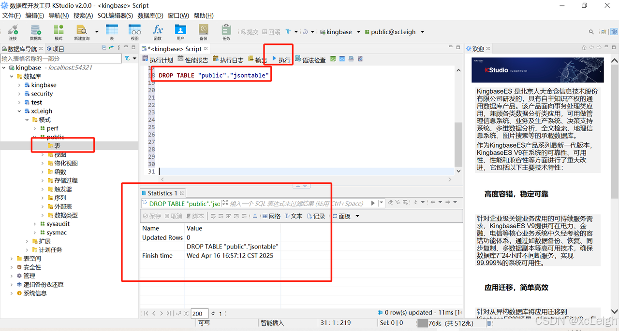The image size is (619, 331).
Task: Click the fetch size field showing 200
Action: point(200,314)
